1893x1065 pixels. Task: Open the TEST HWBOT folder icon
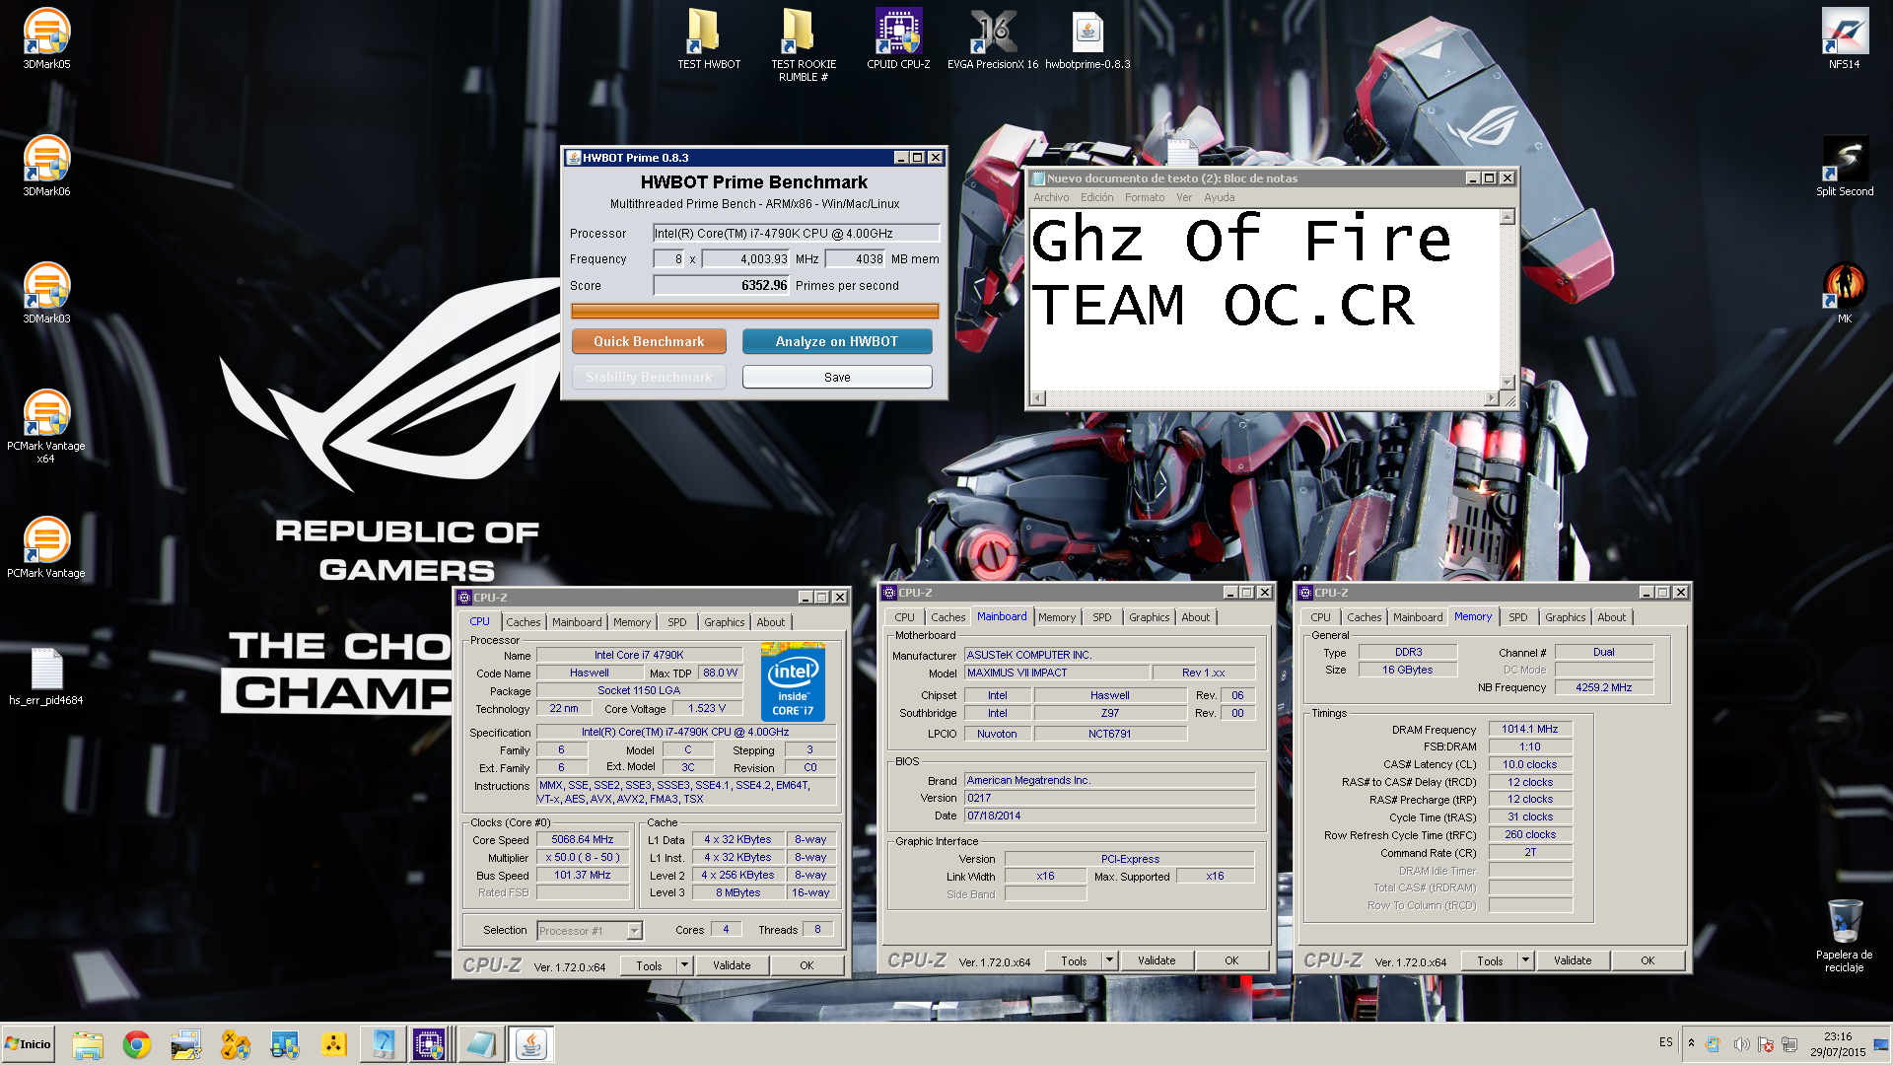tap(708, 37)
